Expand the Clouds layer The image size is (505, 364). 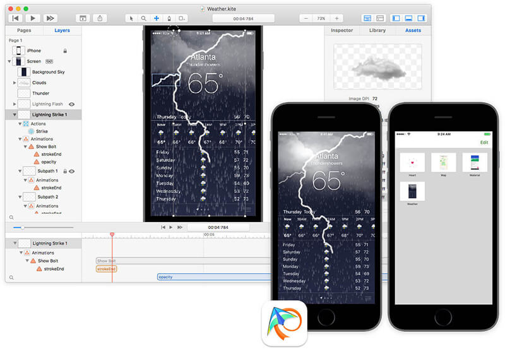click(15, 83)
